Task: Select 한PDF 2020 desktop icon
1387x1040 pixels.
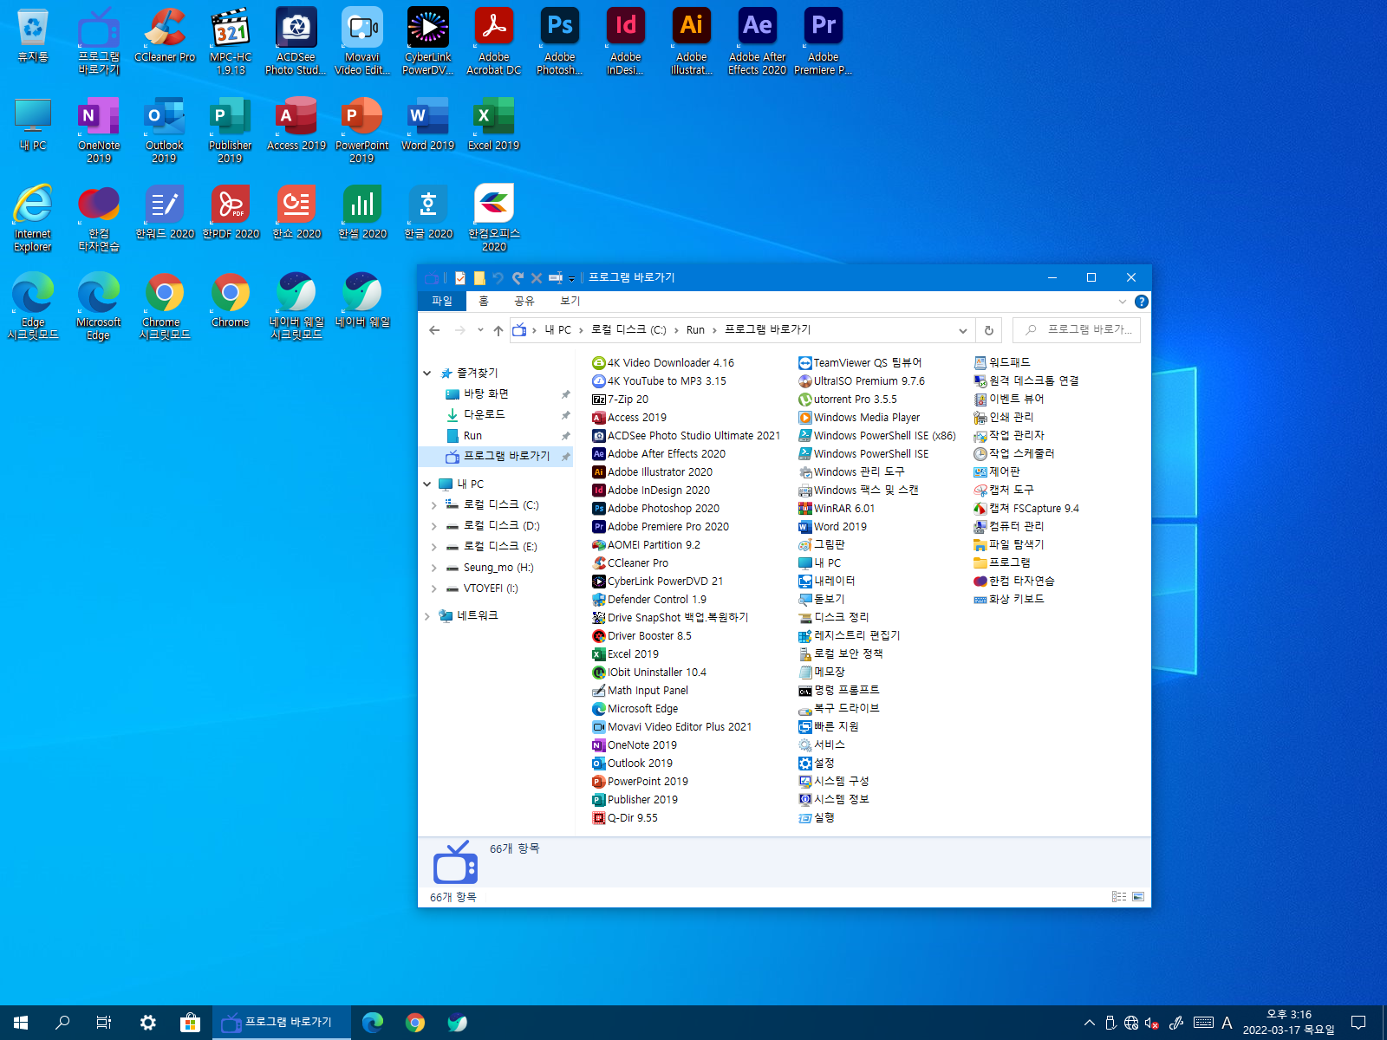Action: (231, 212)
